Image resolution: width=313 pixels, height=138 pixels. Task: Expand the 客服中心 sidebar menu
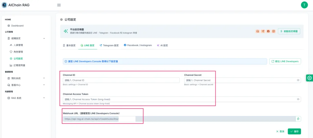[44, 85]
